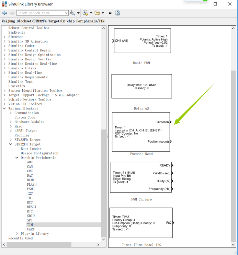Click the Enter search term field
This screenshot has width=238, height=255.
[41, 13]
